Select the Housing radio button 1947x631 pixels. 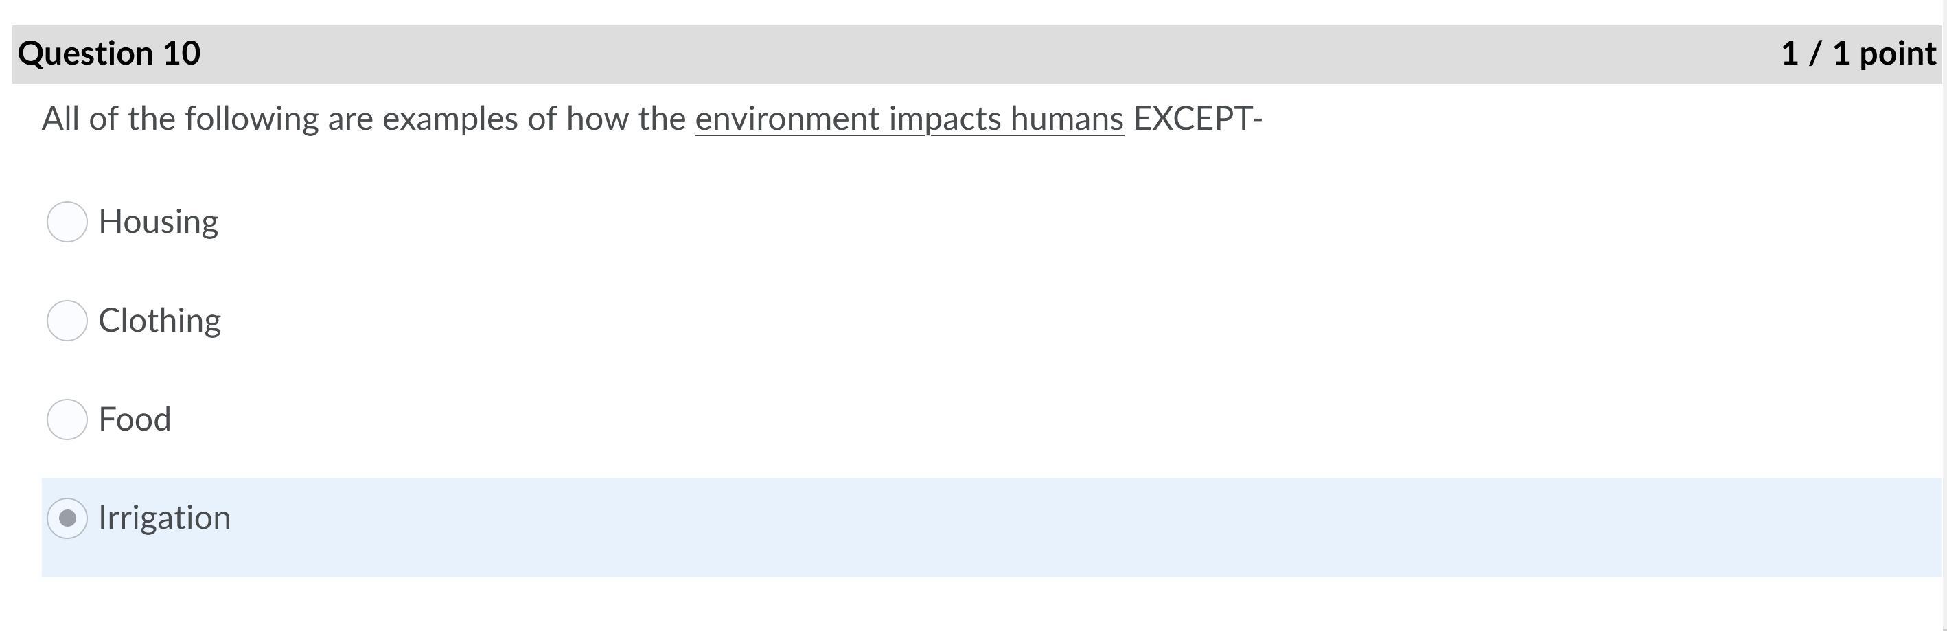[67, 221]
